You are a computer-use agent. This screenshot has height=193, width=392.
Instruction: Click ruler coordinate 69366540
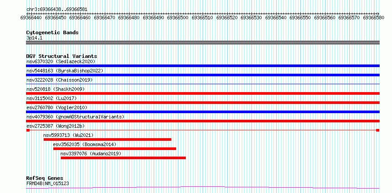pyautogui.click(x=276, y=18)
